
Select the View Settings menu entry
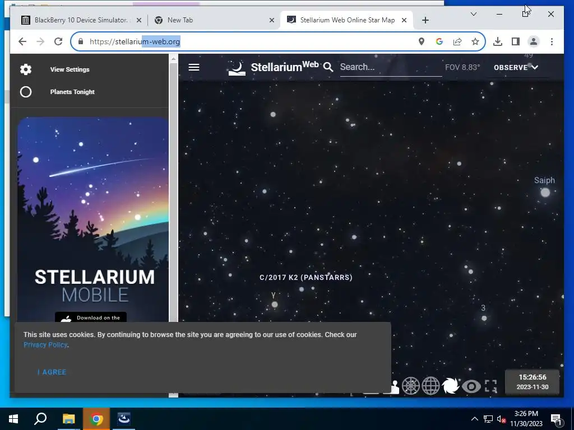[70, 69]
